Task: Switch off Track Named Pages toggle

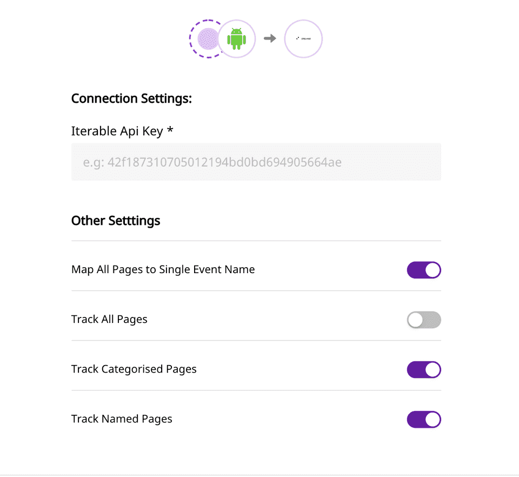Action: 424,420
